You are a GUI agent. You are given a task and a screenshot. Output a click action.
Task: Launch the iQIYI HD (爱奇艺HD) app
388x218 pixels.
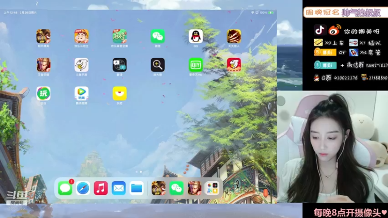point(196,65)
